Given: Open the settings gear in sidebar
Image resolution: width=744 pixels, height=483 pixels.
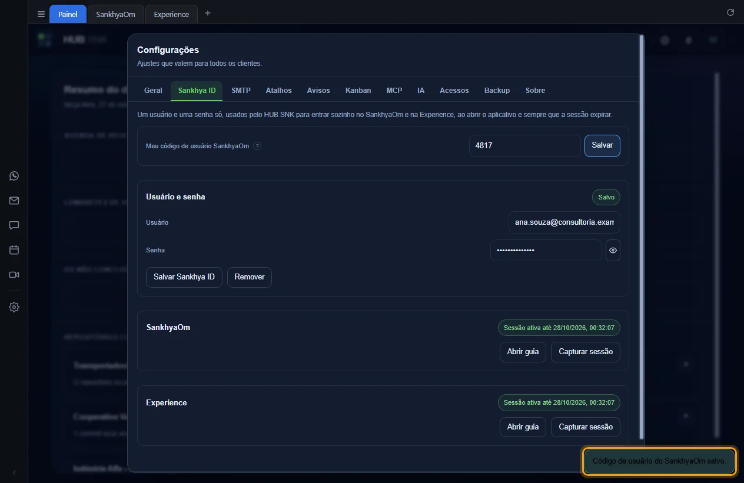Looking at the screenshot, I should [x=14, y=307].
